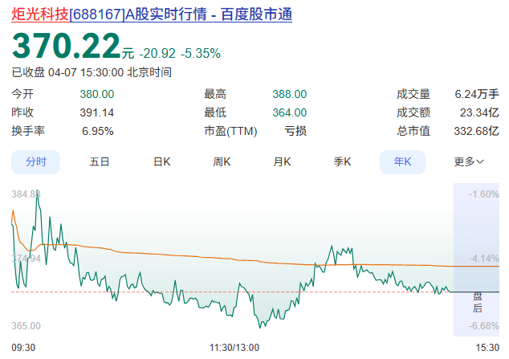The height and width of the screenshot is (359, 509).
Task: Click the orange average price line
Action: pos(241,259)
